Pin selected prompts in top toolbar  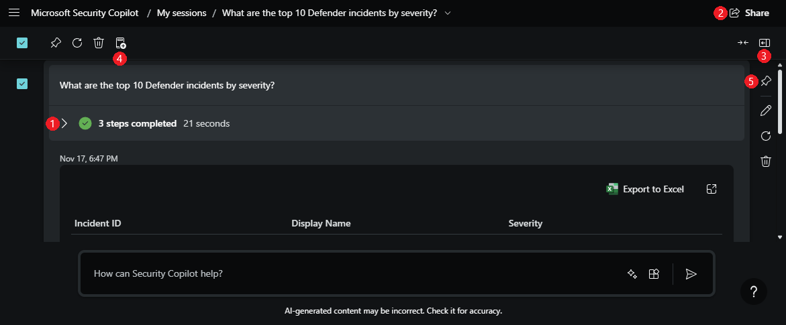click(56, 43)
